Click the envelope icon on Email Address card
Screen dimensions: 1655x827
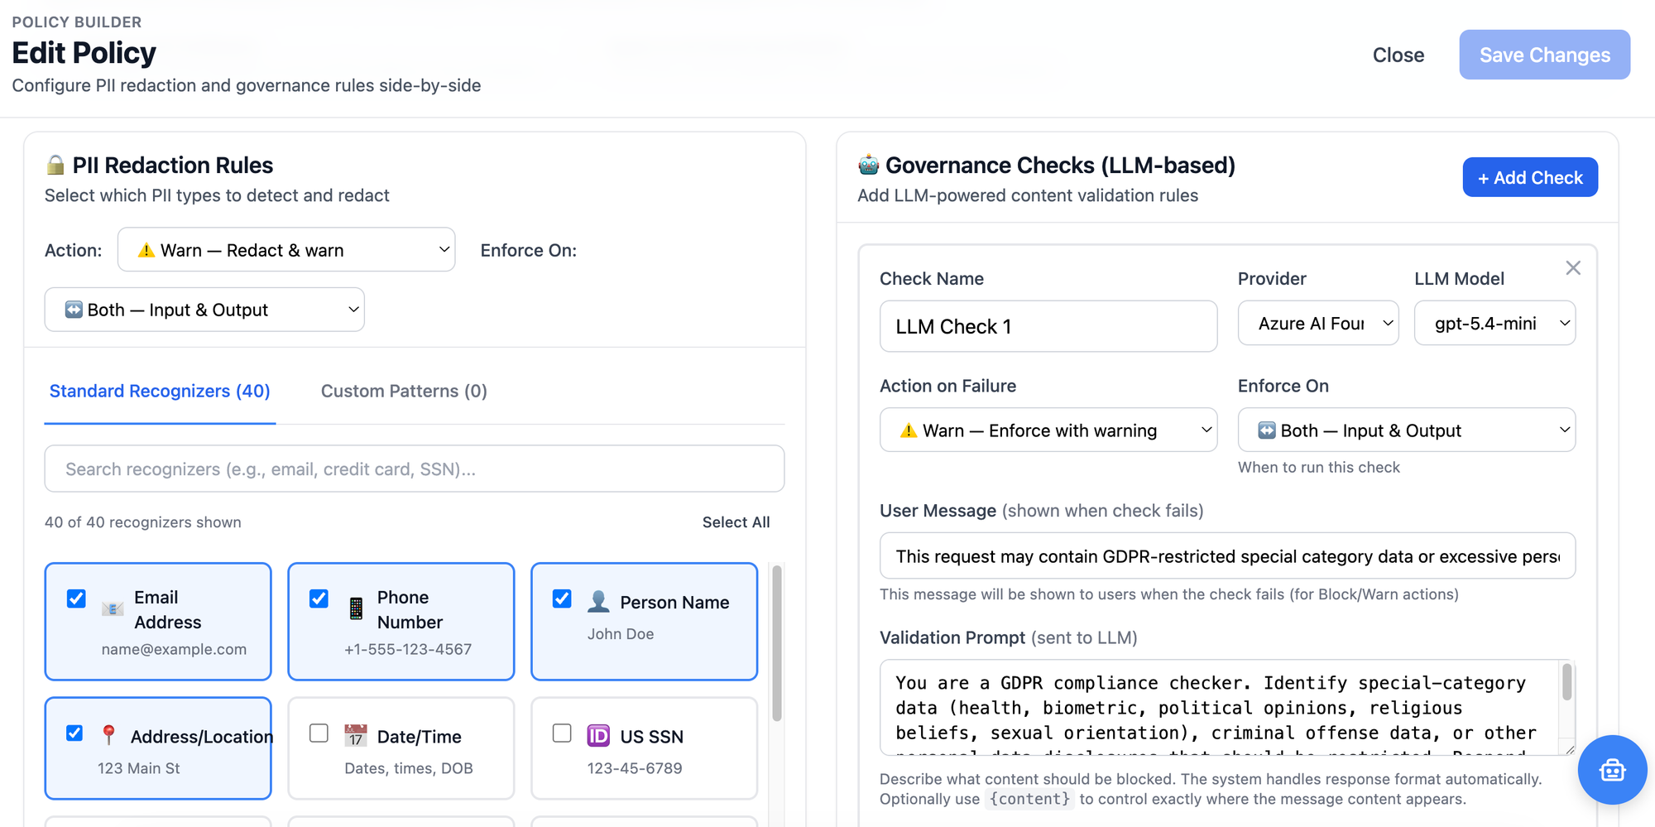tap(113, 609)
